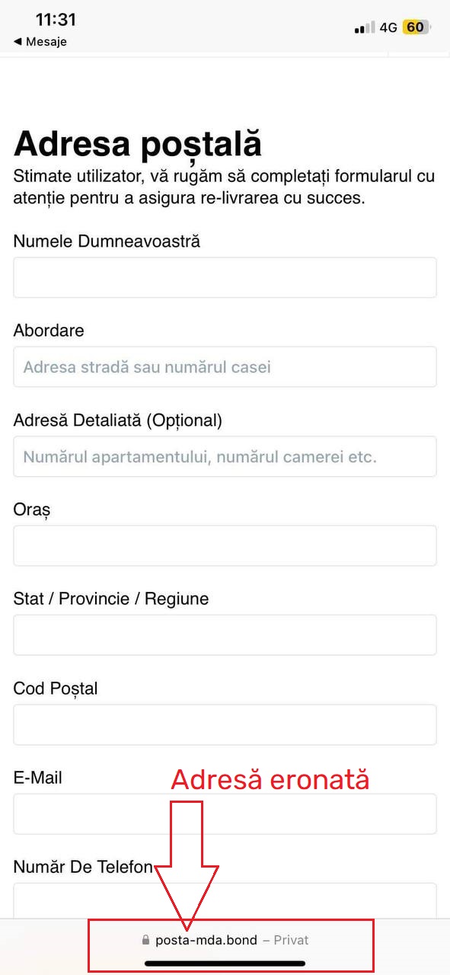Viewport: 450px width, 975px height.
Task: Tap the cellular signal bars icon
Action: click(x=365, y=28)
